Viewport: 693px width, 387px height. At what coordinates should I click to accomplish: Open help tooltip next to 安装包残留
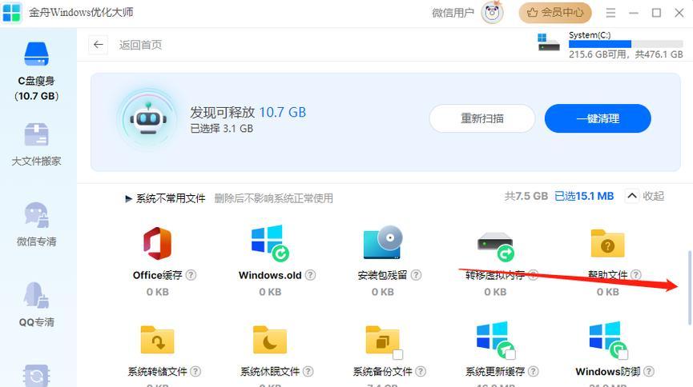point(416,275)
